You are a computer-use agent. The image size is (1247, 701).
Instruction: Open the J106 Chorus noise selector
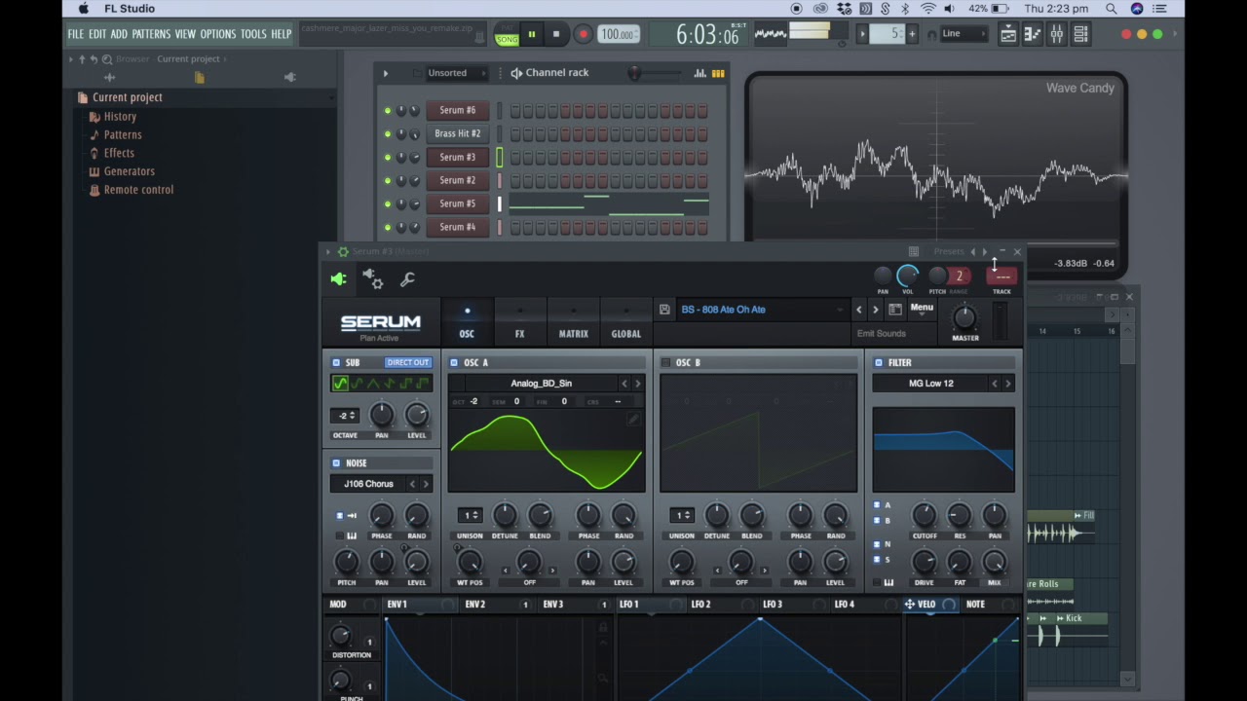tap(368, 484)
